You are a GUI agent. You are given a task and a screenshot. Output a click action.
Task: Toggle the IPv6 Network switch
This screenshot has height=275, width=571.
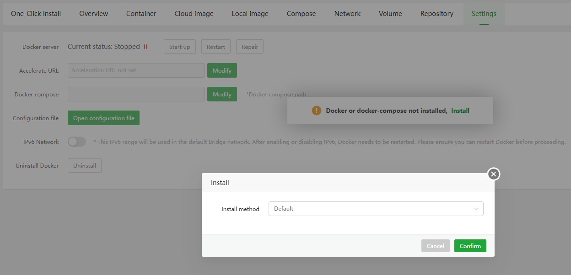click(x=77, y=142)
